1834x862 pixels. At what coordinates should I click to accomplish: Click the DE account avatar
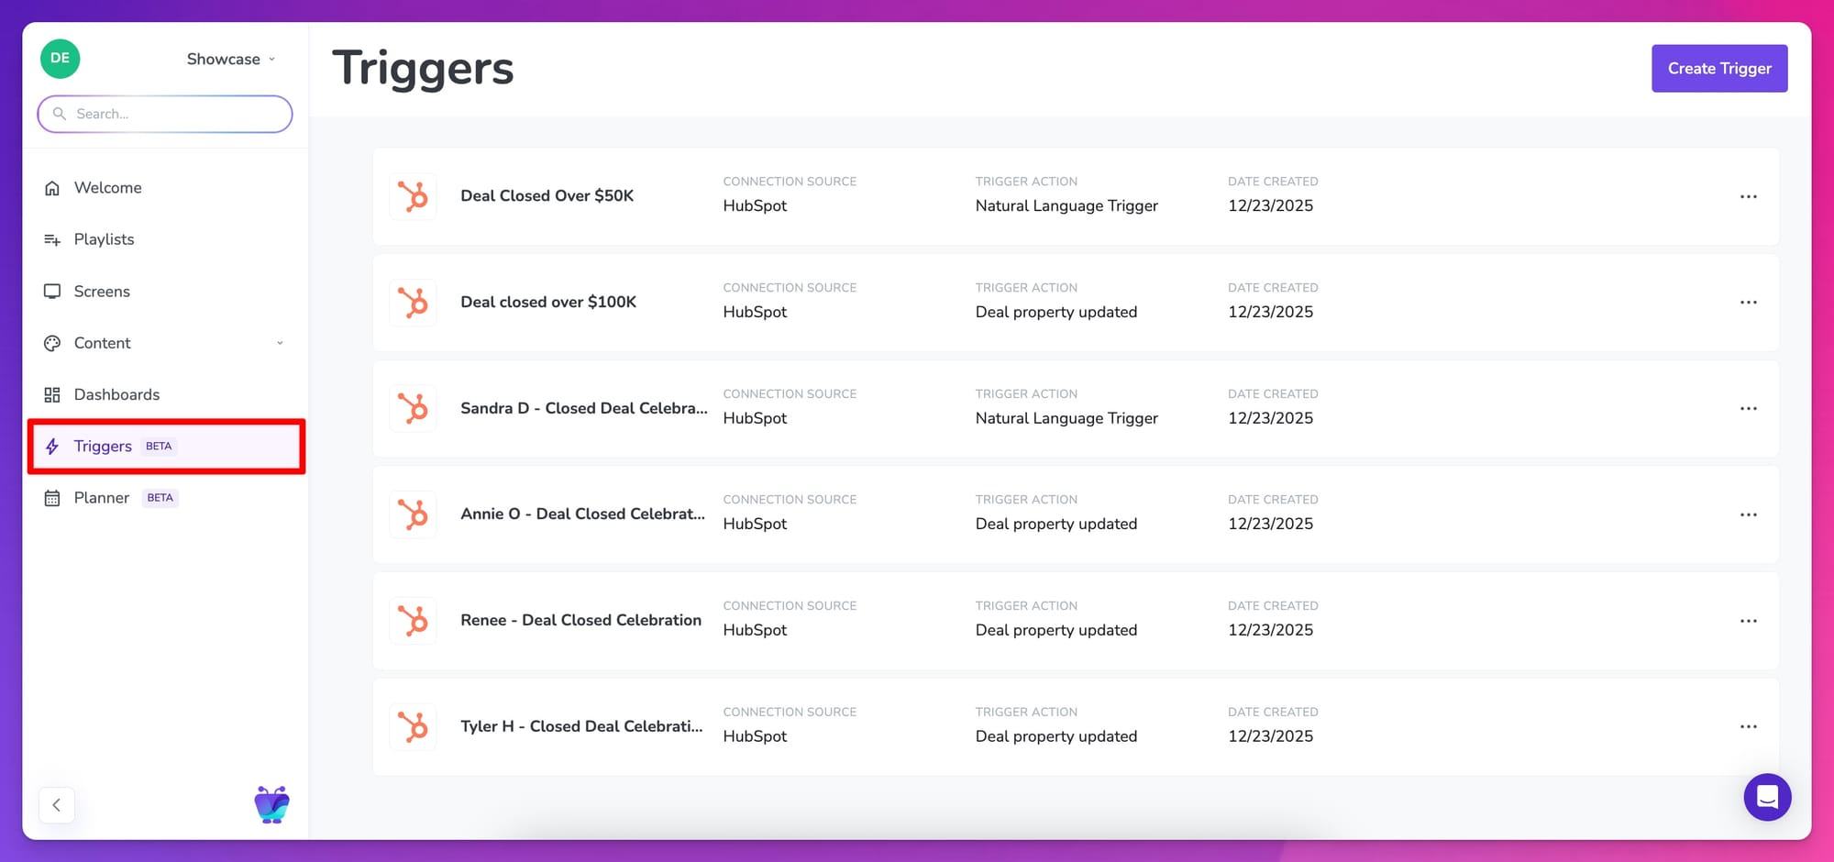click(x=60, y=59)
